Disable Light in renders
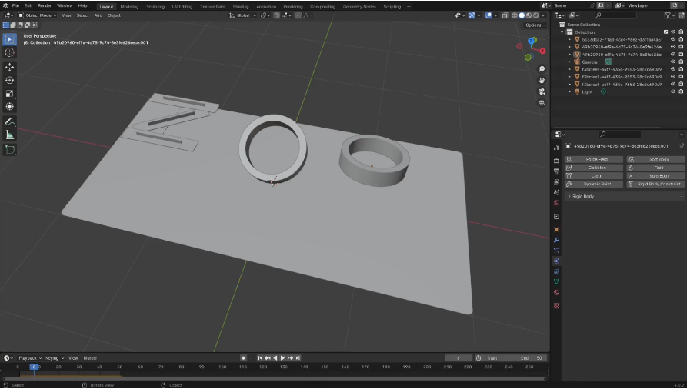 [x=680, y=91]
